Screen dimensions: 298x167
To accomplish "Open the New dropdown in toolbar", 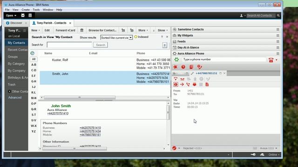I will [35, 30].
